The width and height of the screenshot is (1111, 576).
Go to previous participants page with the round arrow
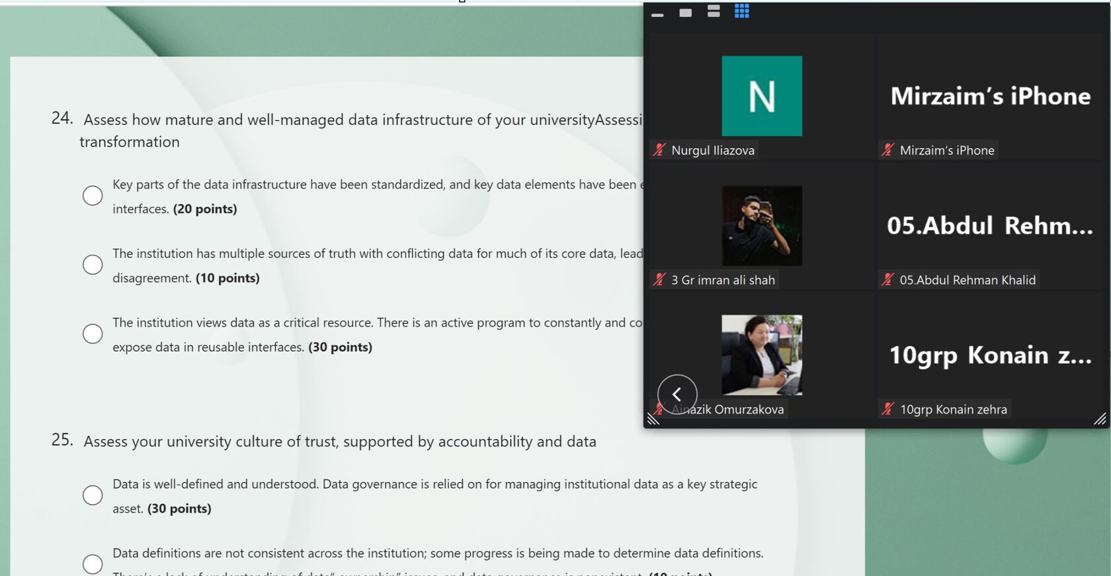pyautogui.click(x=677, y=394)
